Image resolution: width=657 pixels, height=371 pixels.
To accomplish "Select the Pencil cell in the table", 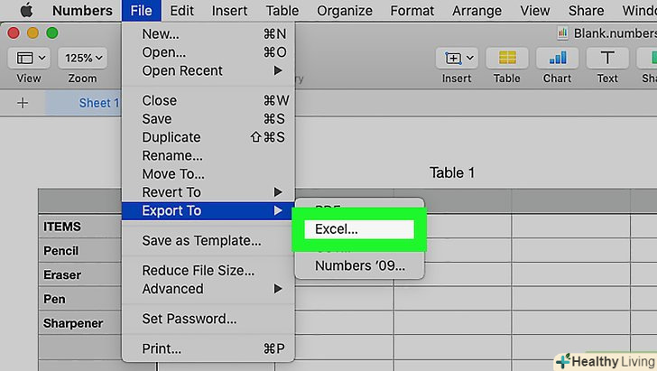I will 61,251.
